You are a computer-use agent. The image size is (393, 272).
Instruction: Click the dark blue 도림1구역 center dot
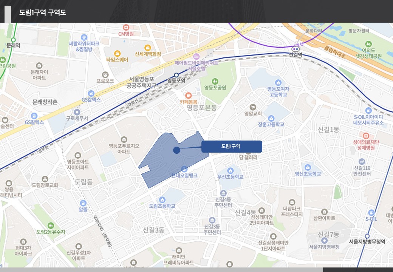pos(176,150)
